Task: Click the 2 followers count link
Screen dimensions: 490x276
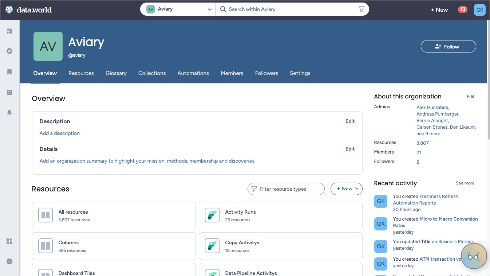Action: 418,162
